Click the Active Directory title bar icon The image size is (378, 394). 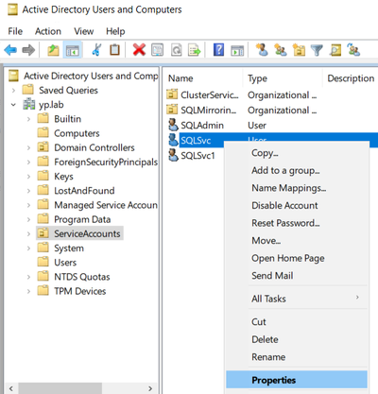tap(12, 9)
